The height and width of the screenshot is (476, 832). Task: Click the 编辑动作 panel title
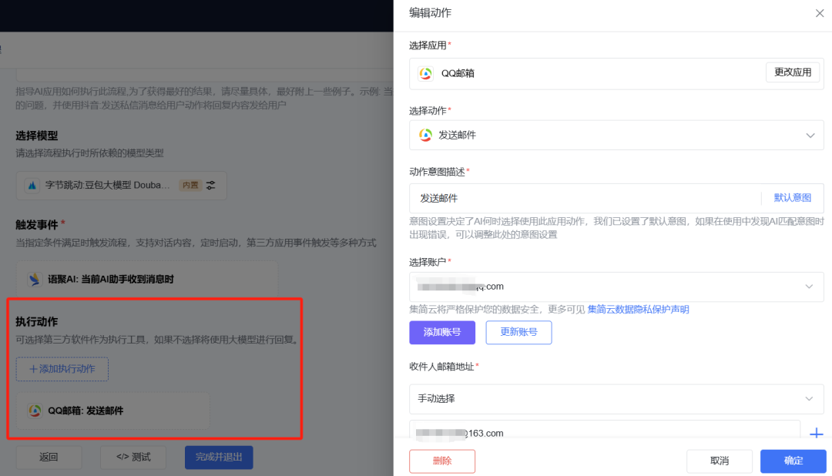[431, 13]
